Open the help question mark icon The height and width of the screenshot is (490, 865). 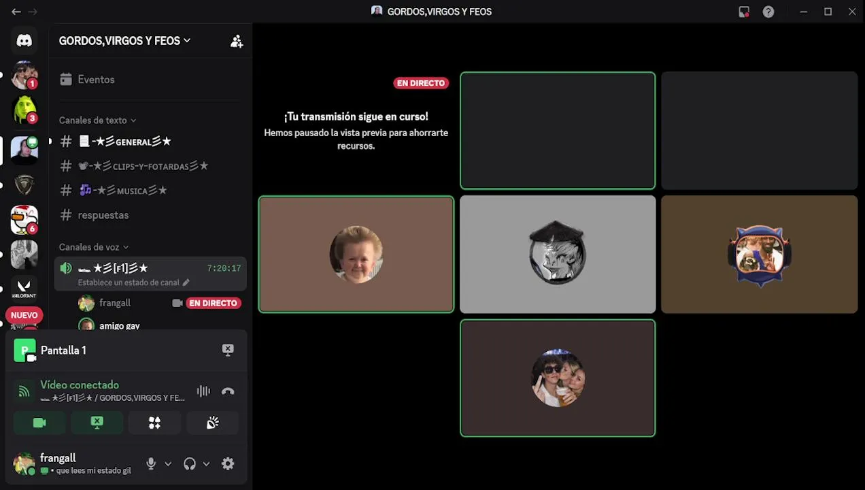click(768, 12)
